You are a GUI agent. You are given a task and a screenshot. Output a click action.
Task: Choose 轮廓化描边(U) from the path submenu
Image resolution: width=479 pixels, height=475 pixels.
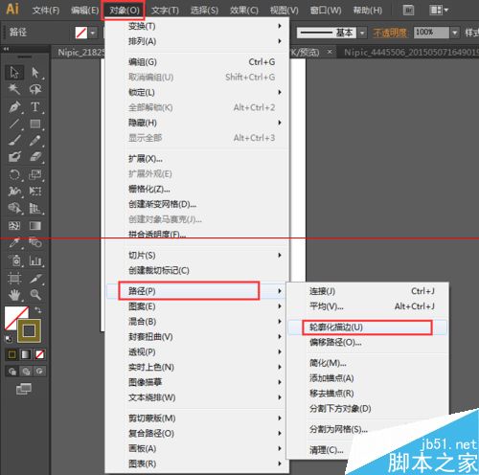[367, 328]
